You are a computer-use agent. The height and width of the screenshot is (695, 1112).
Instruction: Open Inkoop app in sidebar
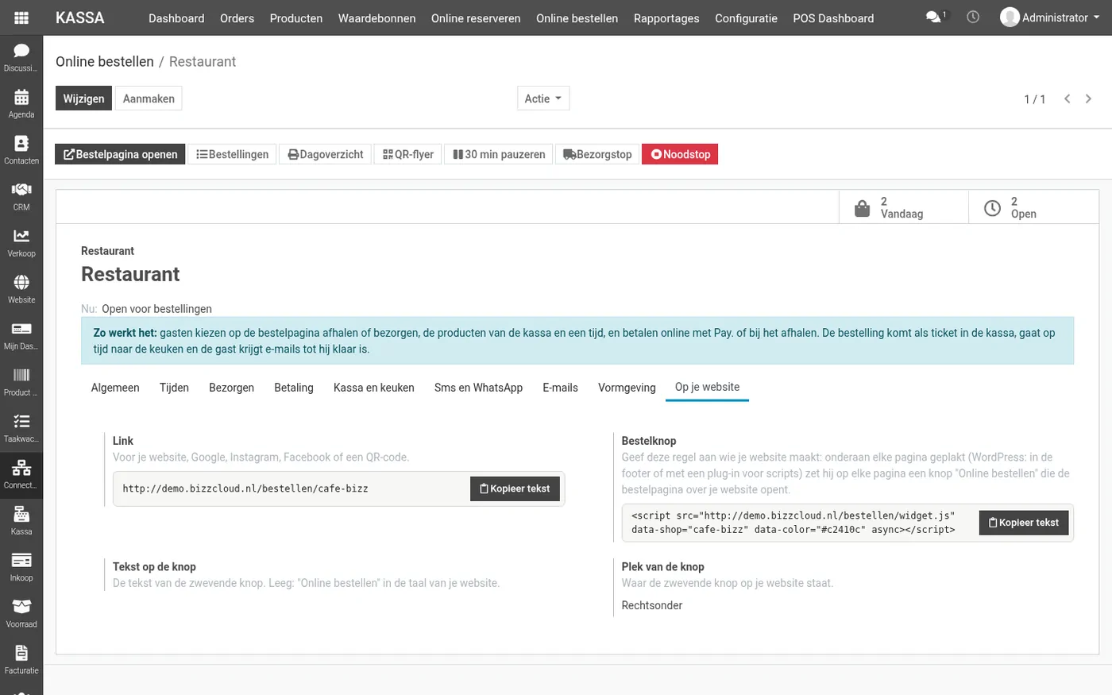(21, 567)
